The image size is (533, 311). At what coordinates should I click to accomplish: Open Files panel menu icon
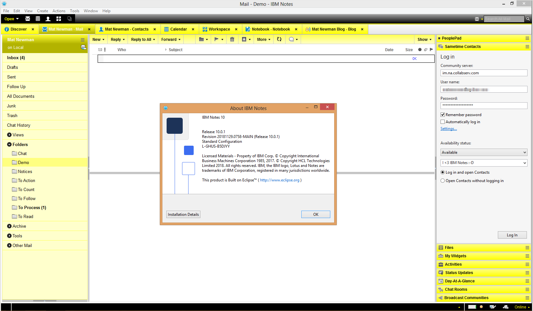point(527,248)
